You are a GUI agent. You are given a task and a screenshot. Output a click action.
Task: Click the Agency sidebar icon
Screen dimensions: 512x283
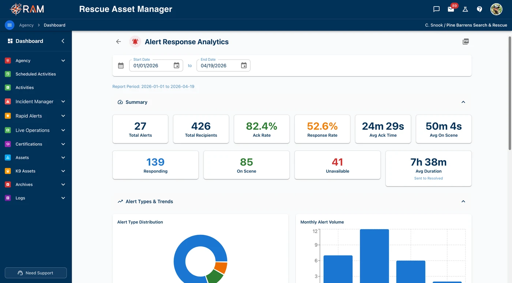[x=8, y=61]
